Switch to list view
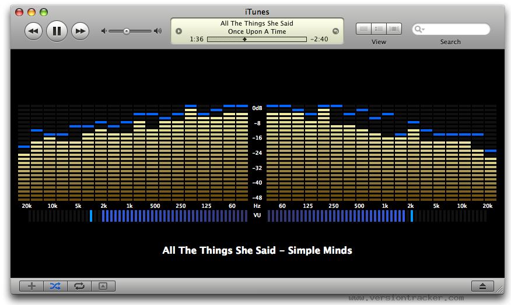Viewport: 511px width, 305px height. tap(363, 29)
